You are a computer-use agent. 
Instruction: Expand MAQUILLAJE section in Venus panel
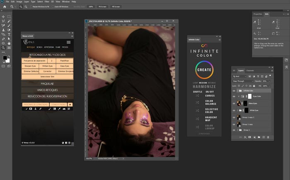[47, 84]
